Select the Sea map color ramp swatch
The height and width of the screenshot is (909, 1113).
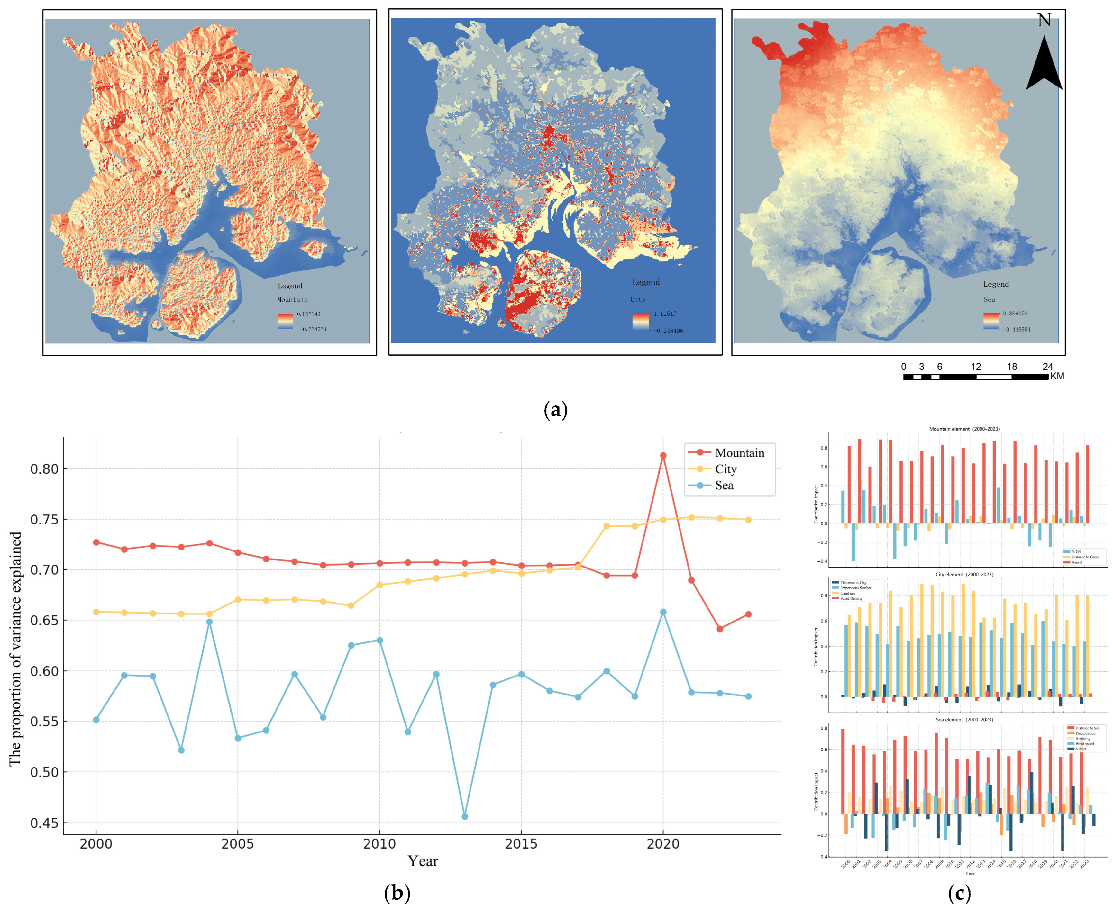(x=991, y=321)
